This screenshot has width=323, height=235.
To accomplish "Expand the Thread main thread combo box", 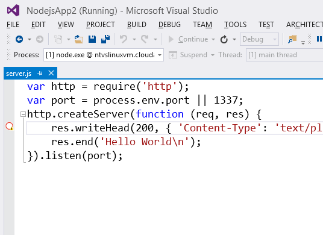I will [x=284, y=55].
